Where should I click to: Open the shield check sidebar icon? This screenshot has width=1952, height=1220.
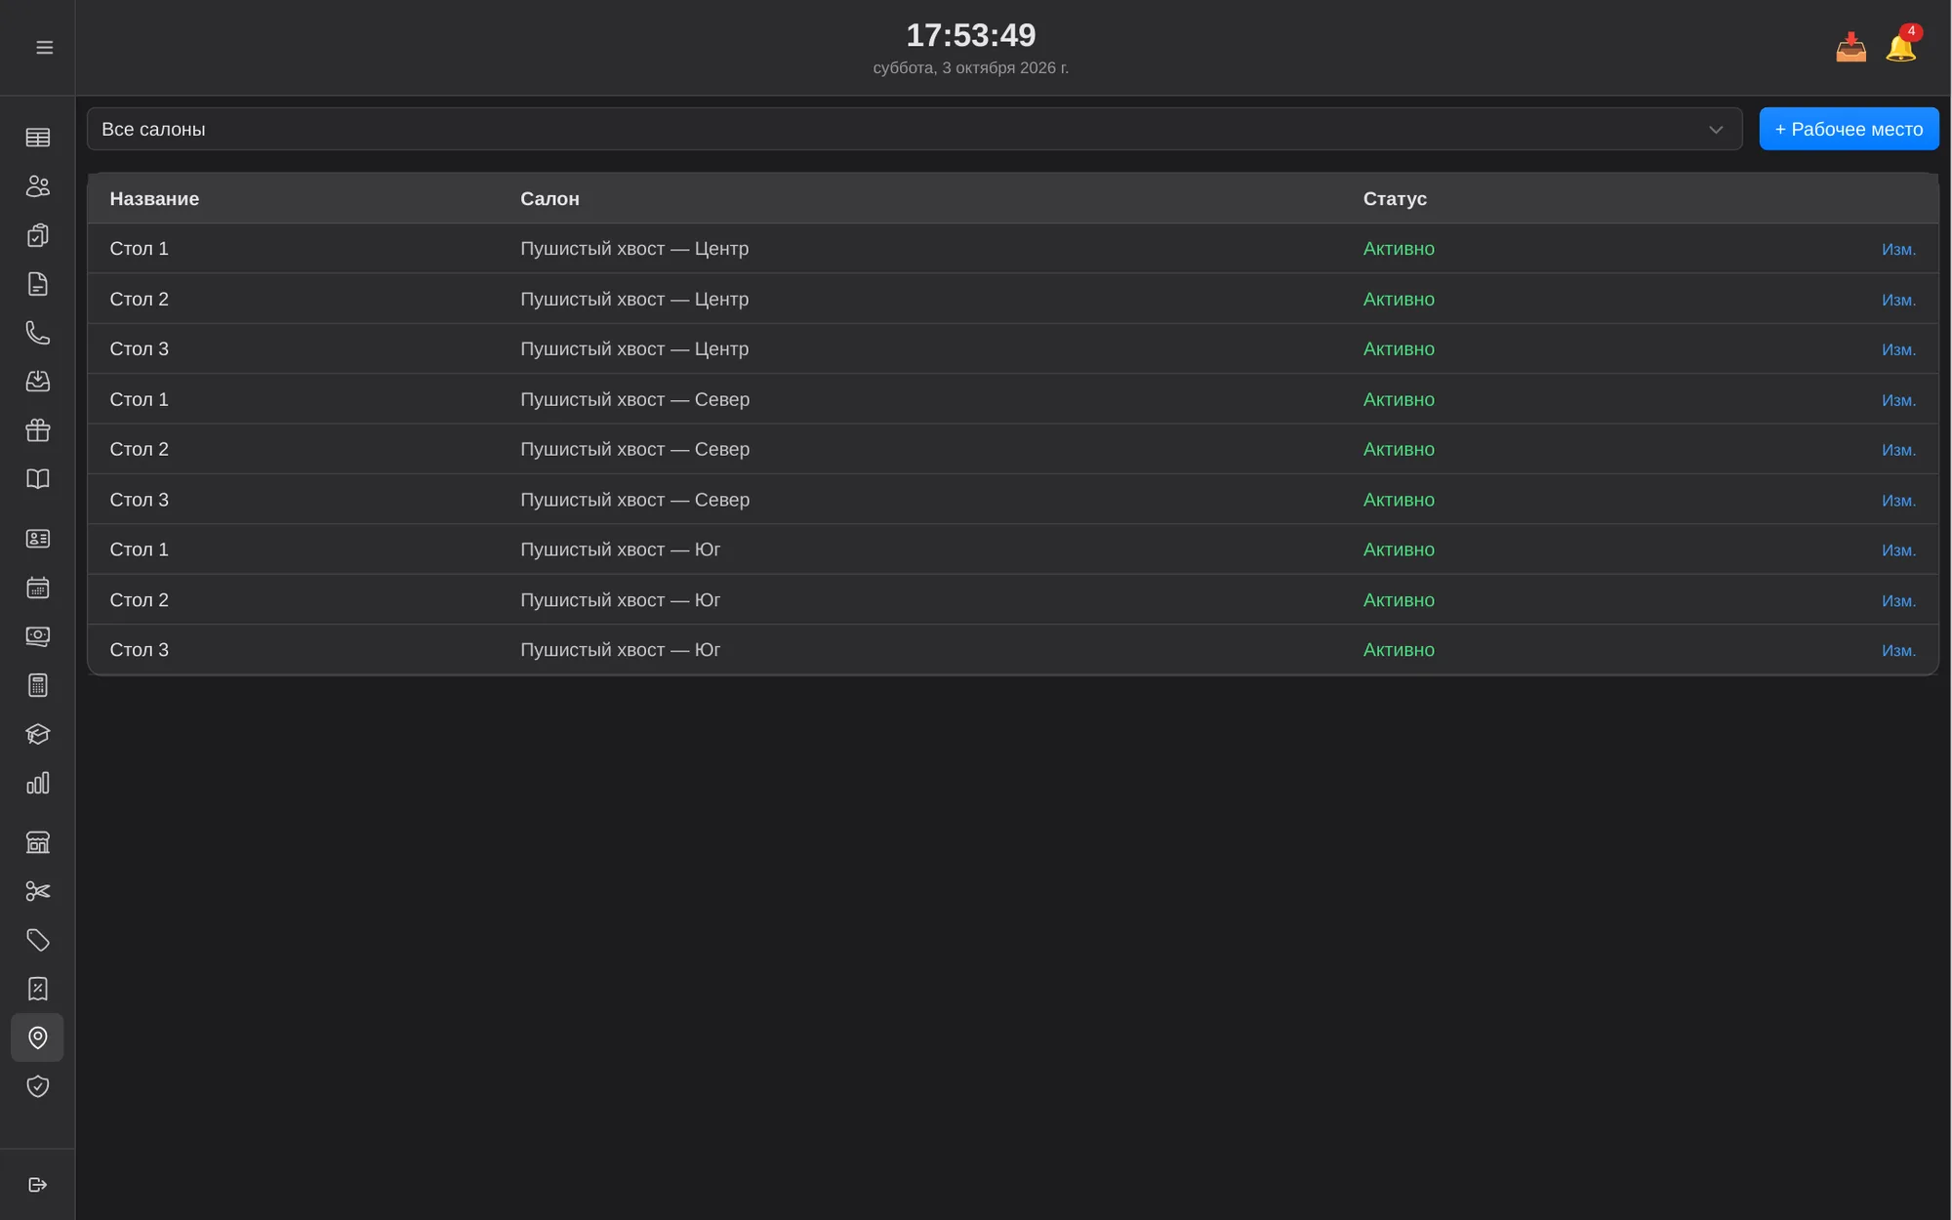click(x=37, y=1086)
